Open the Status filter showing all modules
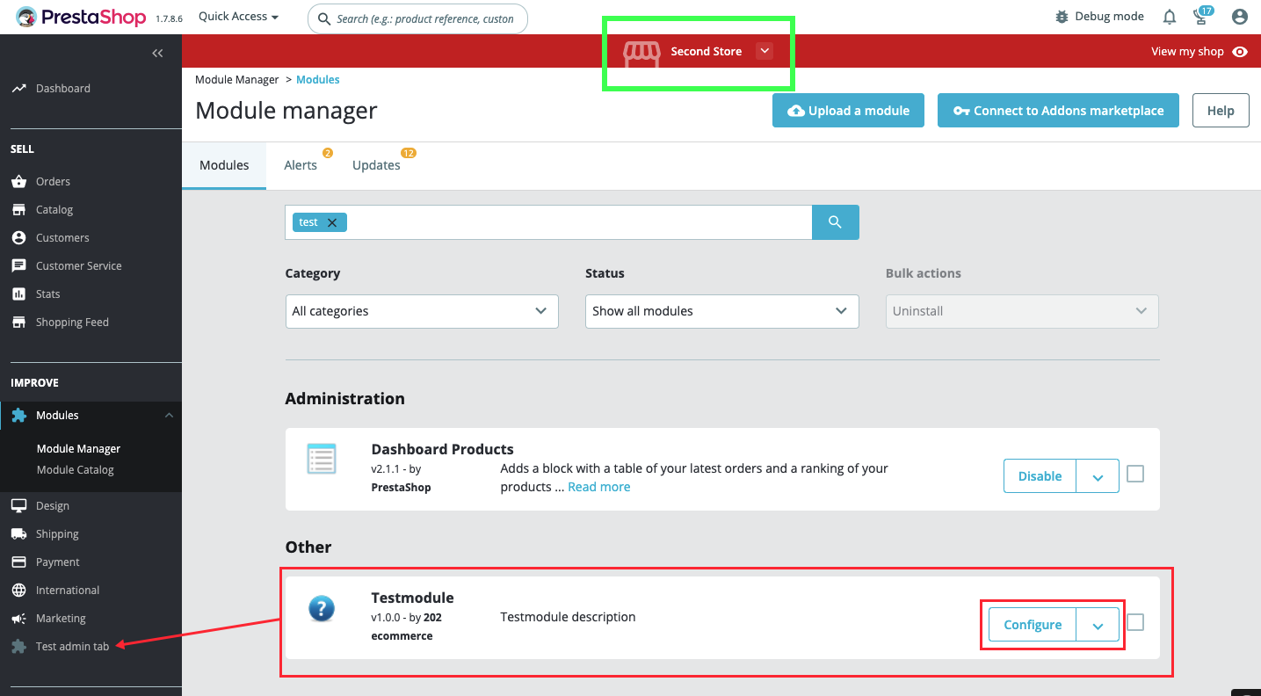The width and height of the screenshot is (1261, 696). 721,311
